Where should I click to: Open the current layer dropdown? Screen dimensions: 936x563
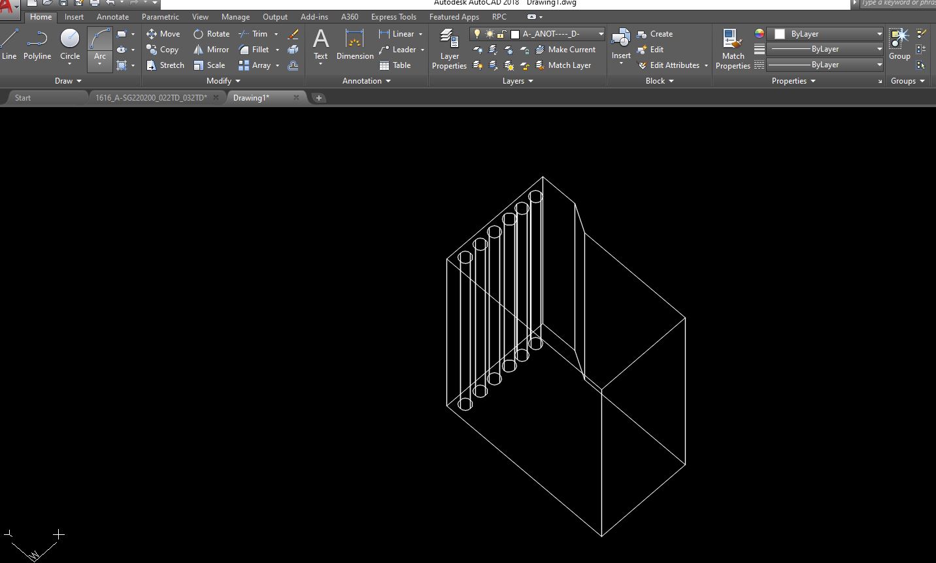tap(600, 33)
